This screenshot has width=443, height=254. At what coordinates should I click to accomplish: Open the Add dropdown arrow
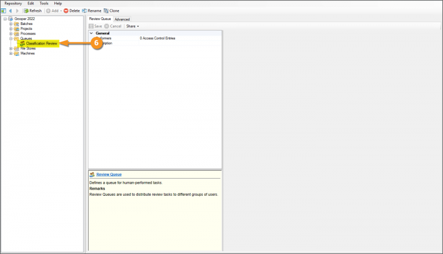(x=61, y=11)
